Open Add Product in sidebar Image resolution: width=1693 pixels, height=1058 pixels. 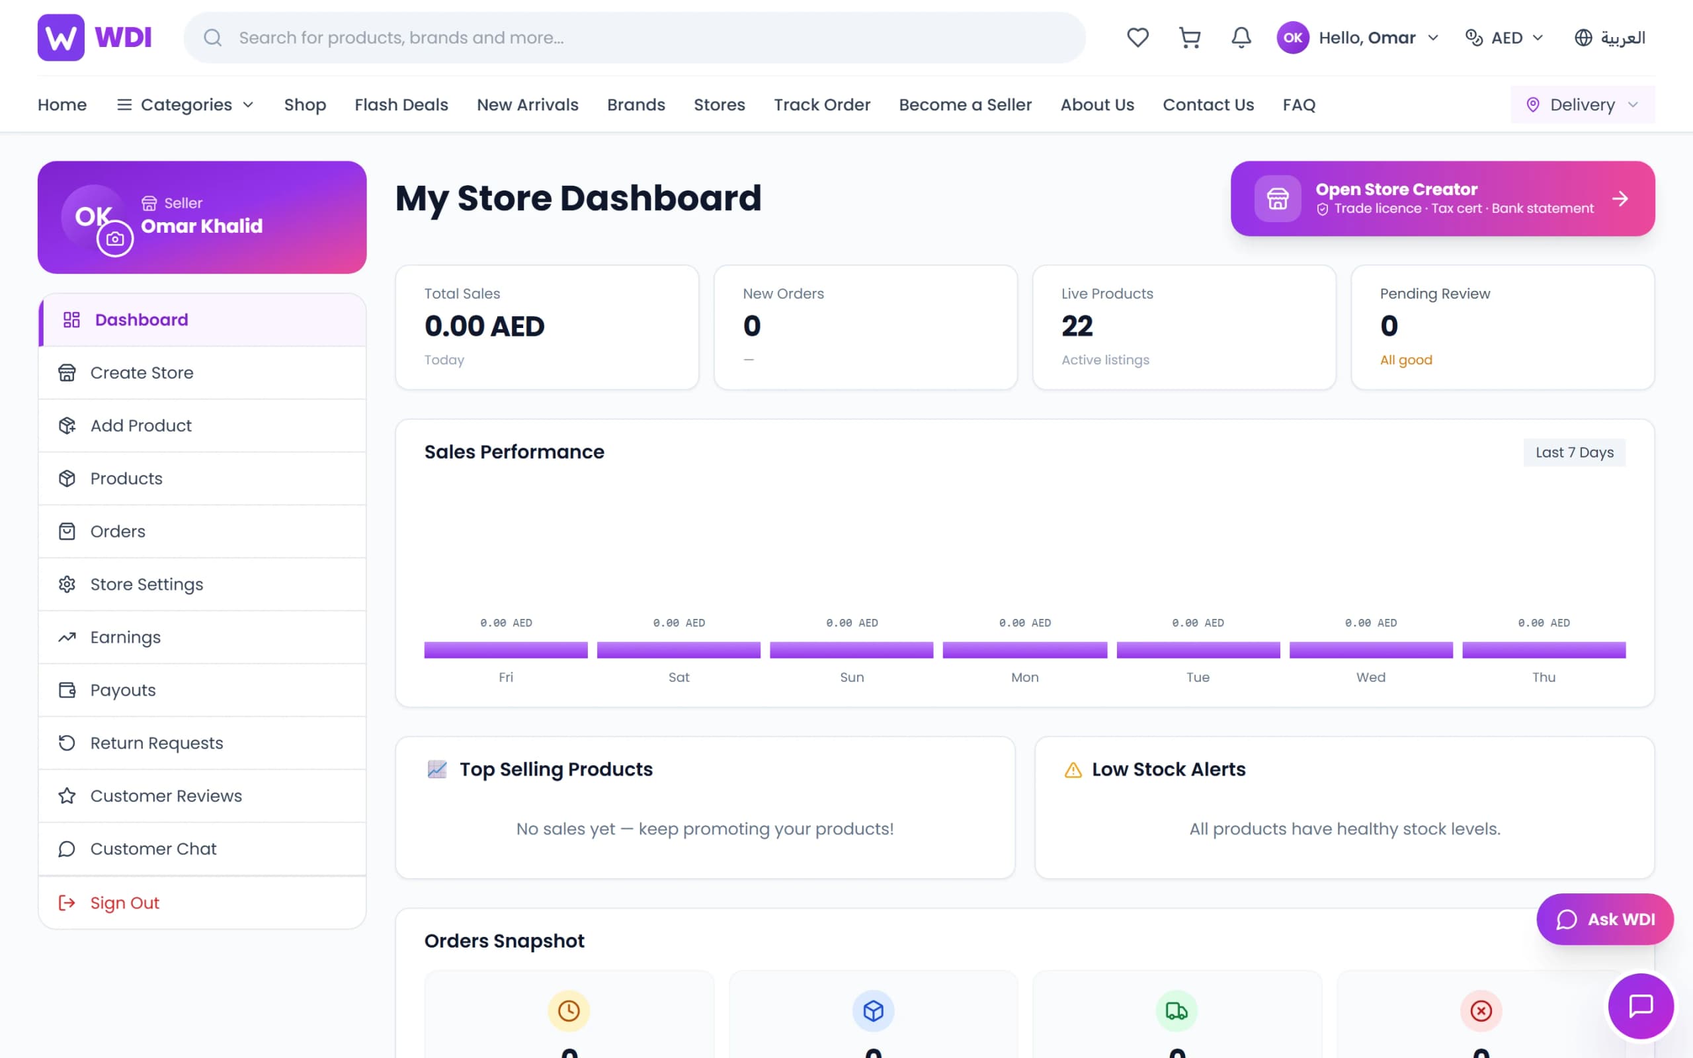tap(202, 425)
